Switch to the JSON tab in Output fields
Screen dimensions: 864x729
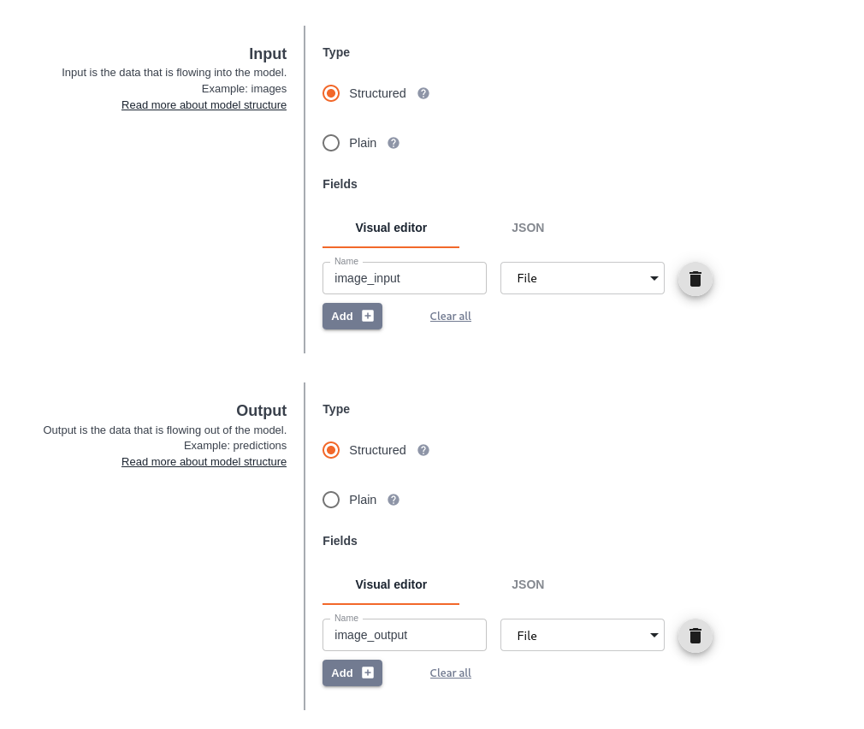click(528, 584)
